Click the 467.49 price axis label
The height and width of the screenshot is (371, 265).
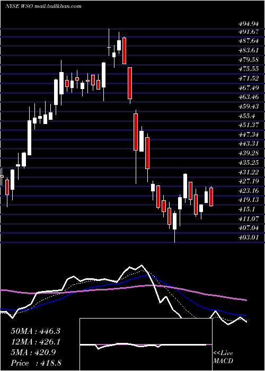point(248,88)
